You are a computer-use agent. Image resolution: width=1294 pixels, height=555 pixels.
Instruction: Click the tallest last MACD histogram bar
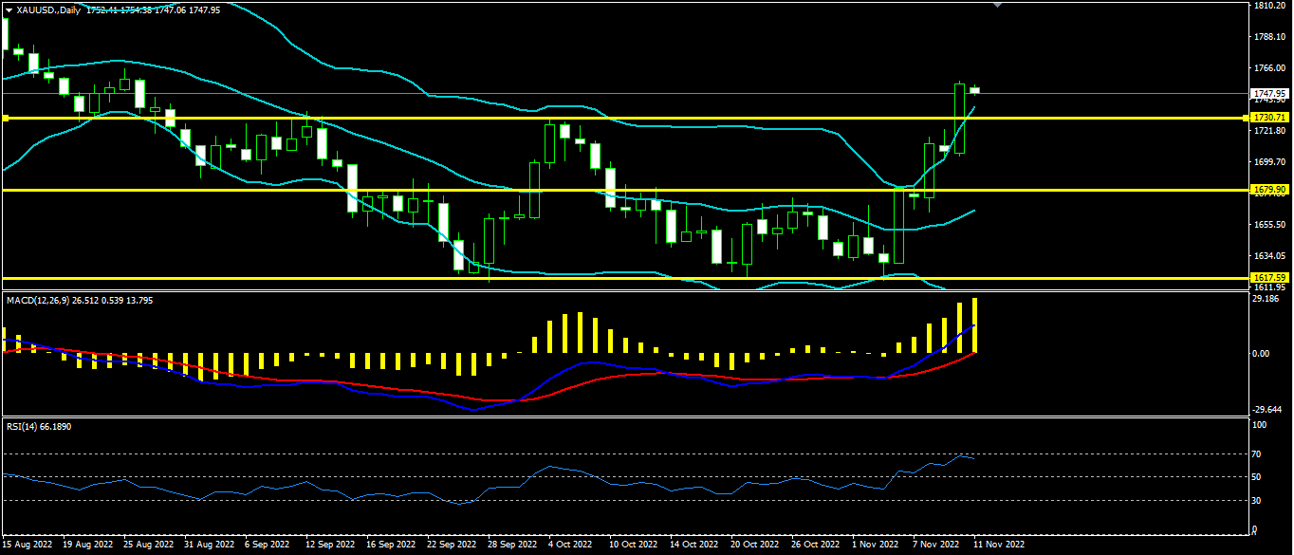tap(974, 325)
